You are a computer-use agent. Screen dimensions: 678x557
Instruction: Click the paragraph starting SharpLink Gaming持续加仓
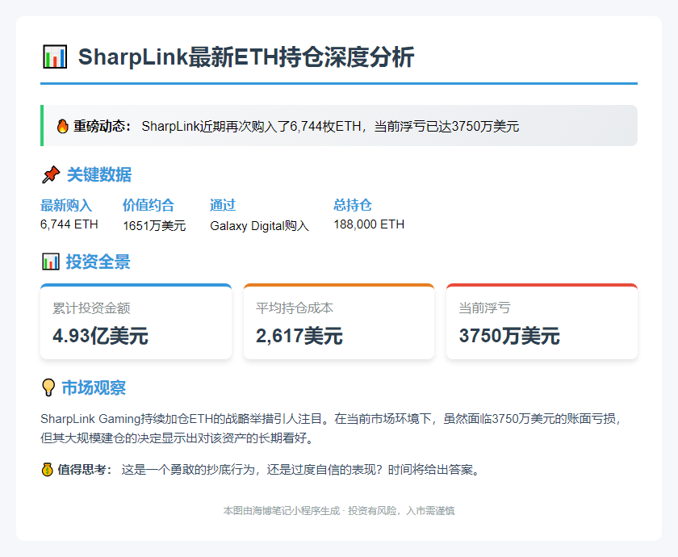331,428
